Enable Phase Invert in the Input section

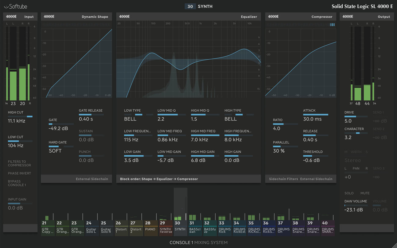coord(20,173)
